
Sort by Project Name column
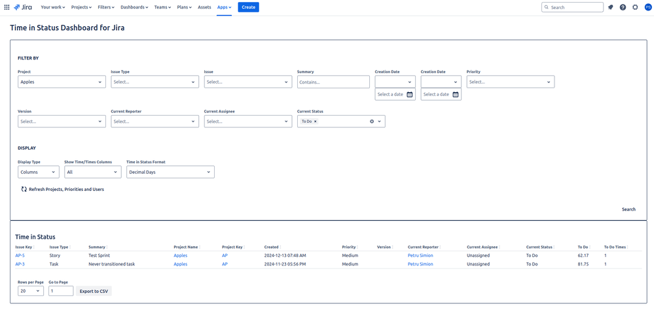[187, 247]
